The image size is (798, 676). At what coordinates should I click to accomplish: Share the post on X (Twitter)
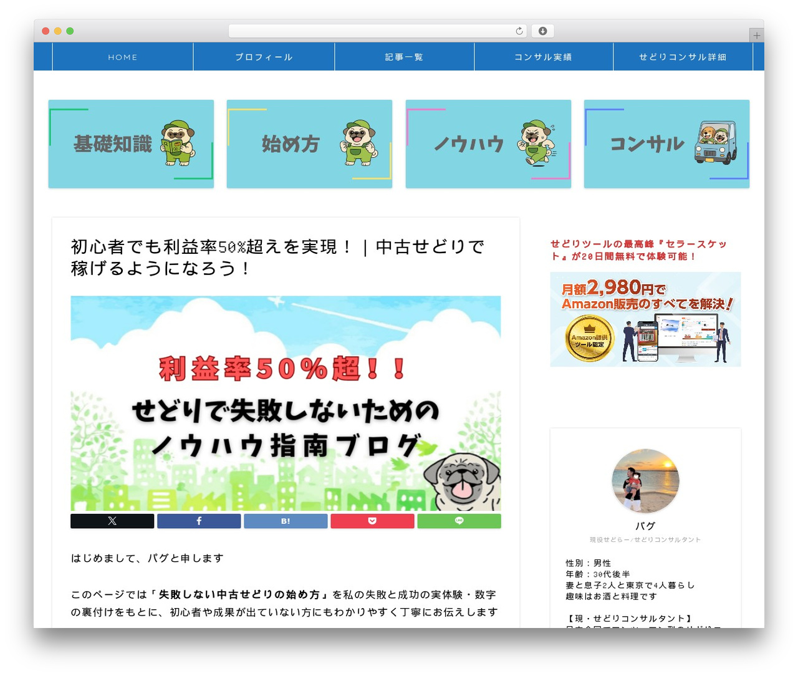point(112,521)
